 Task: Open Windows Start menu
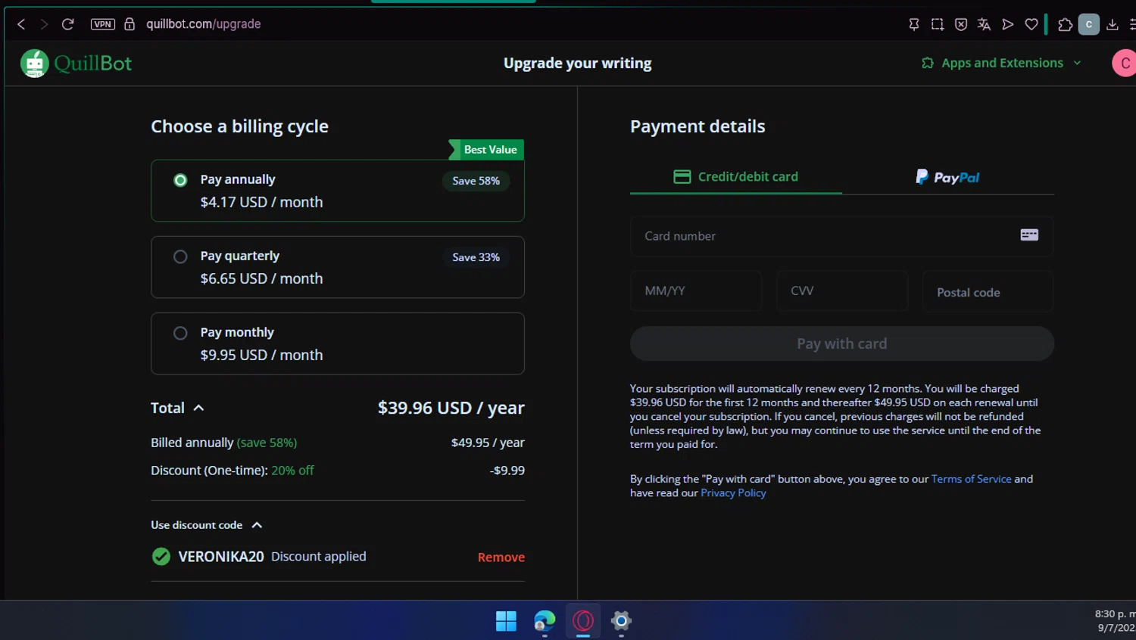point(506,621)
